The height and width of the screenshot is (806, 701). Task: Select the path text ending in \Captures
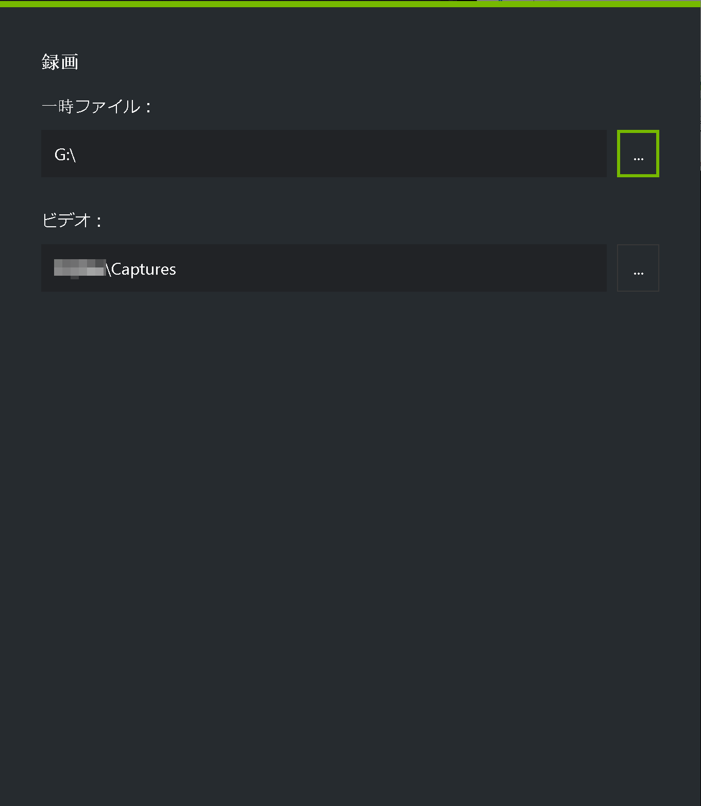click(113, 268)
